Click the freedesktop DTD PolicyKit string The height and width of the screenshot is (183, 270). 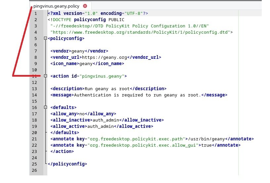[x=129, y=26]
